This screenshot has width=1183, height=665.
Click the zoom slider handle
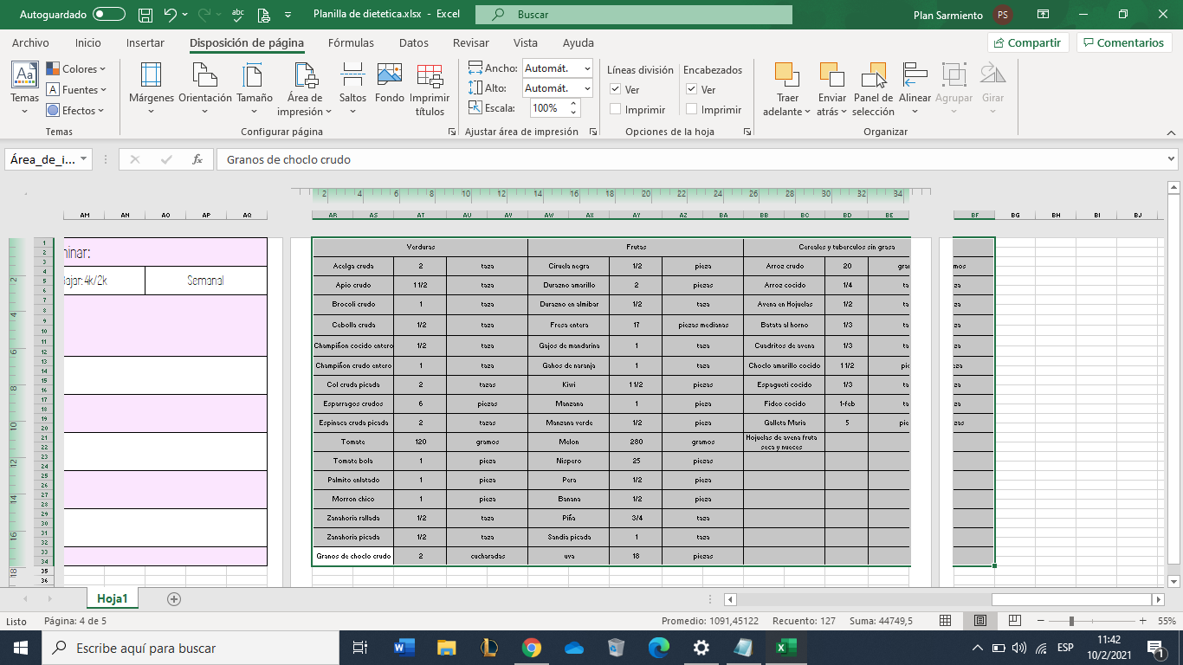pyautogui.click(x=1071, y=621)
